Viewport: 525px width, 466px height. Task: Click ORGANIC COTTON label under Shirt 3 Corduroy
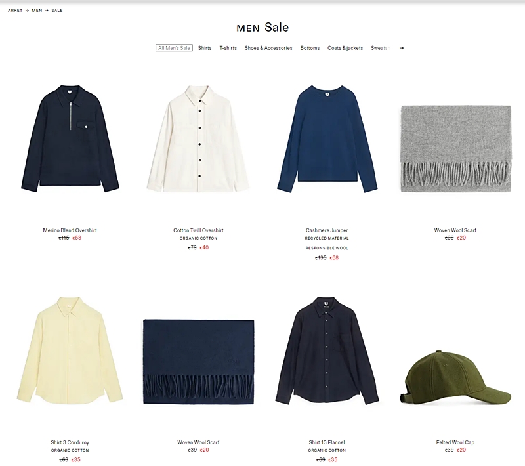[70, 450]
